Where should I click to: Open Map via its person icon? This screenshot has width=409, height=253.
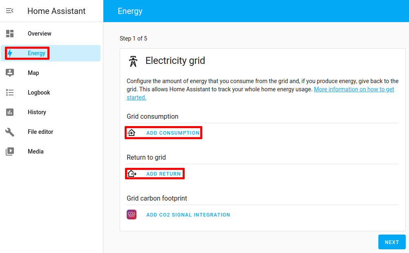pos(9,72)
